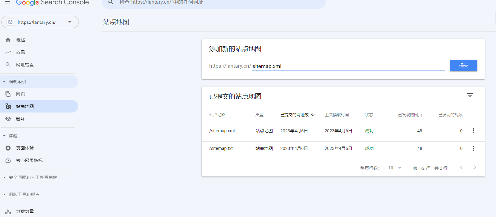
Task: Open 网址检查 URL inspection
Action: pyautogui.click(x=25, y=65)
